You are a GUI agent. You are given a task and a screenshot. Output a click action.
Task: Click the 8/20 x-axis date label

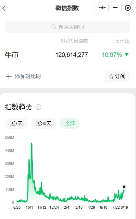coord(17,207)
